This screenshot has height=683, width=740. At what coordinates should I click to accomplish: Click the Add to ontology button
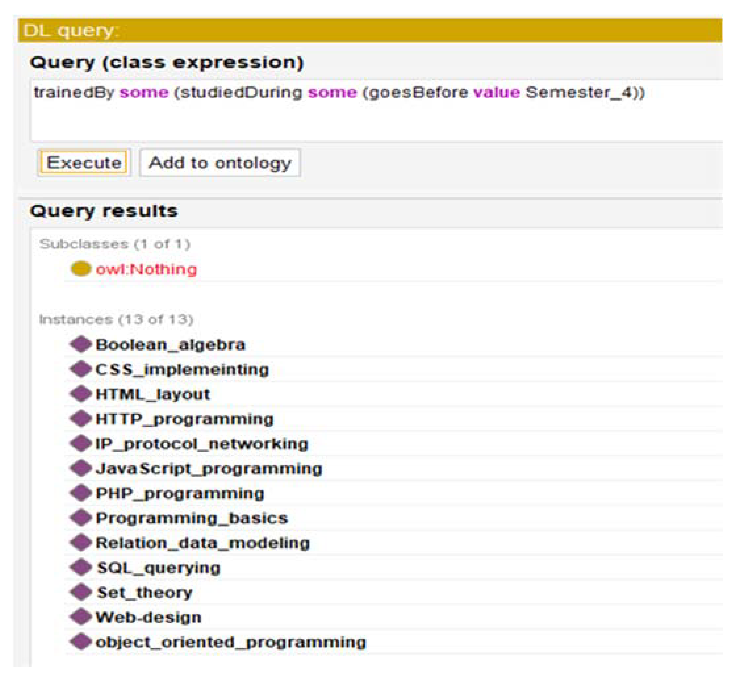coord(220,163)
